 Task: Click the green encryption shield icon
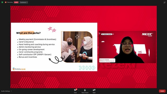pyautogui.click(x=2, y=2)
